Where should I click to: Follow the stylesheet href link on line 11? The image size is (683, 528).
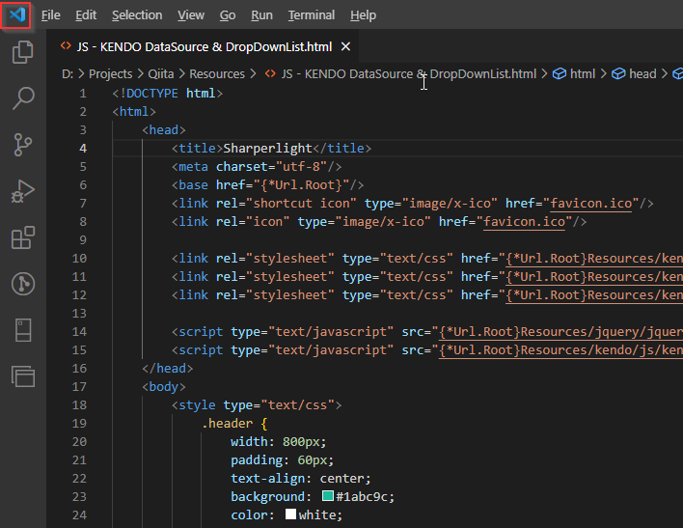click(594, 277)
